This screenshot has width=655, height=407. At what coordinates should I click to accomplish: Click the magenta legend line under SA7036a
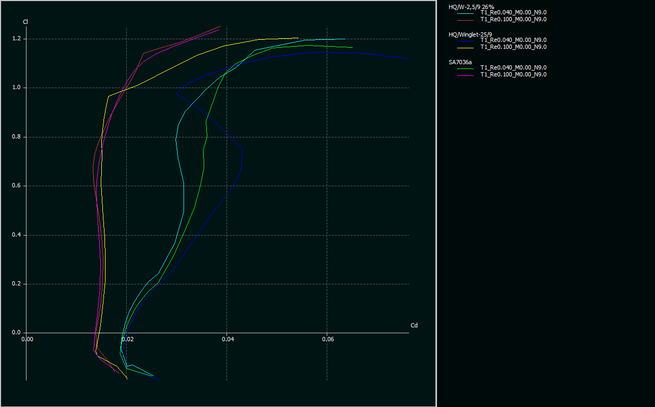click(x=466, y=75)
